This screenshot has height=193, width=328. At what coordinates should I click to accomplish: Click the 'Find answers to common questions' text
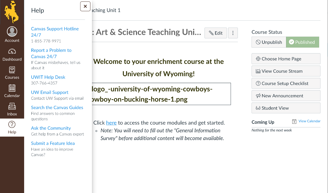(53, 116)
